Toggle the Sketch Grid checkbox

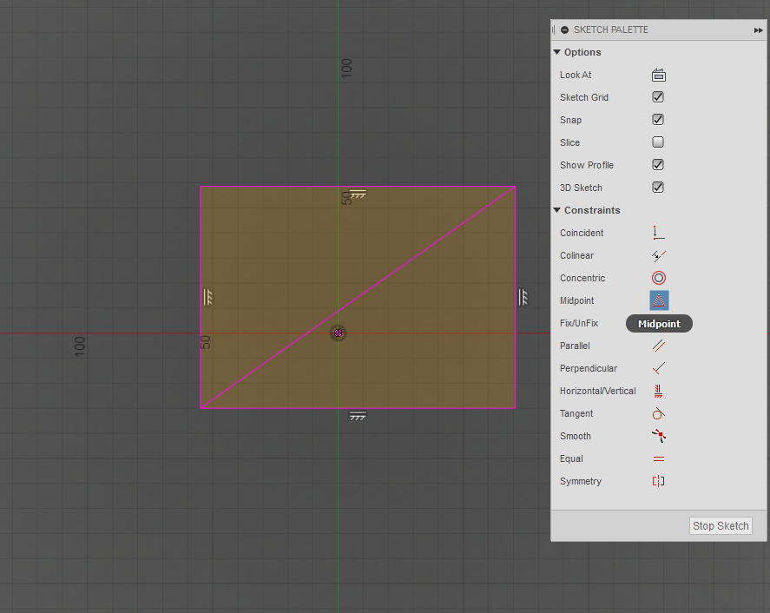(658, 97)
